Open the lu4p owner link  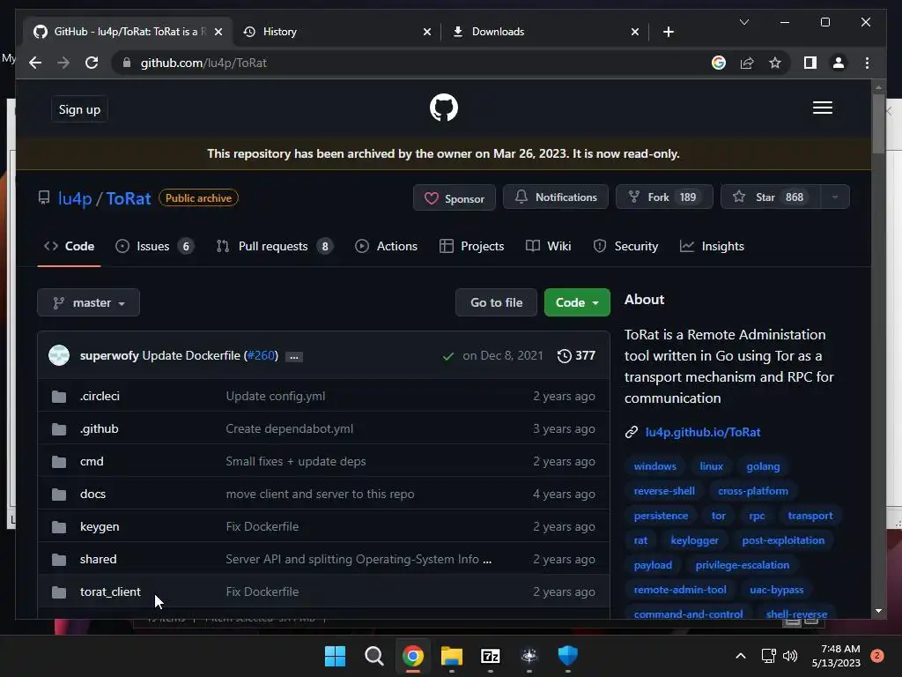(75, 198)
